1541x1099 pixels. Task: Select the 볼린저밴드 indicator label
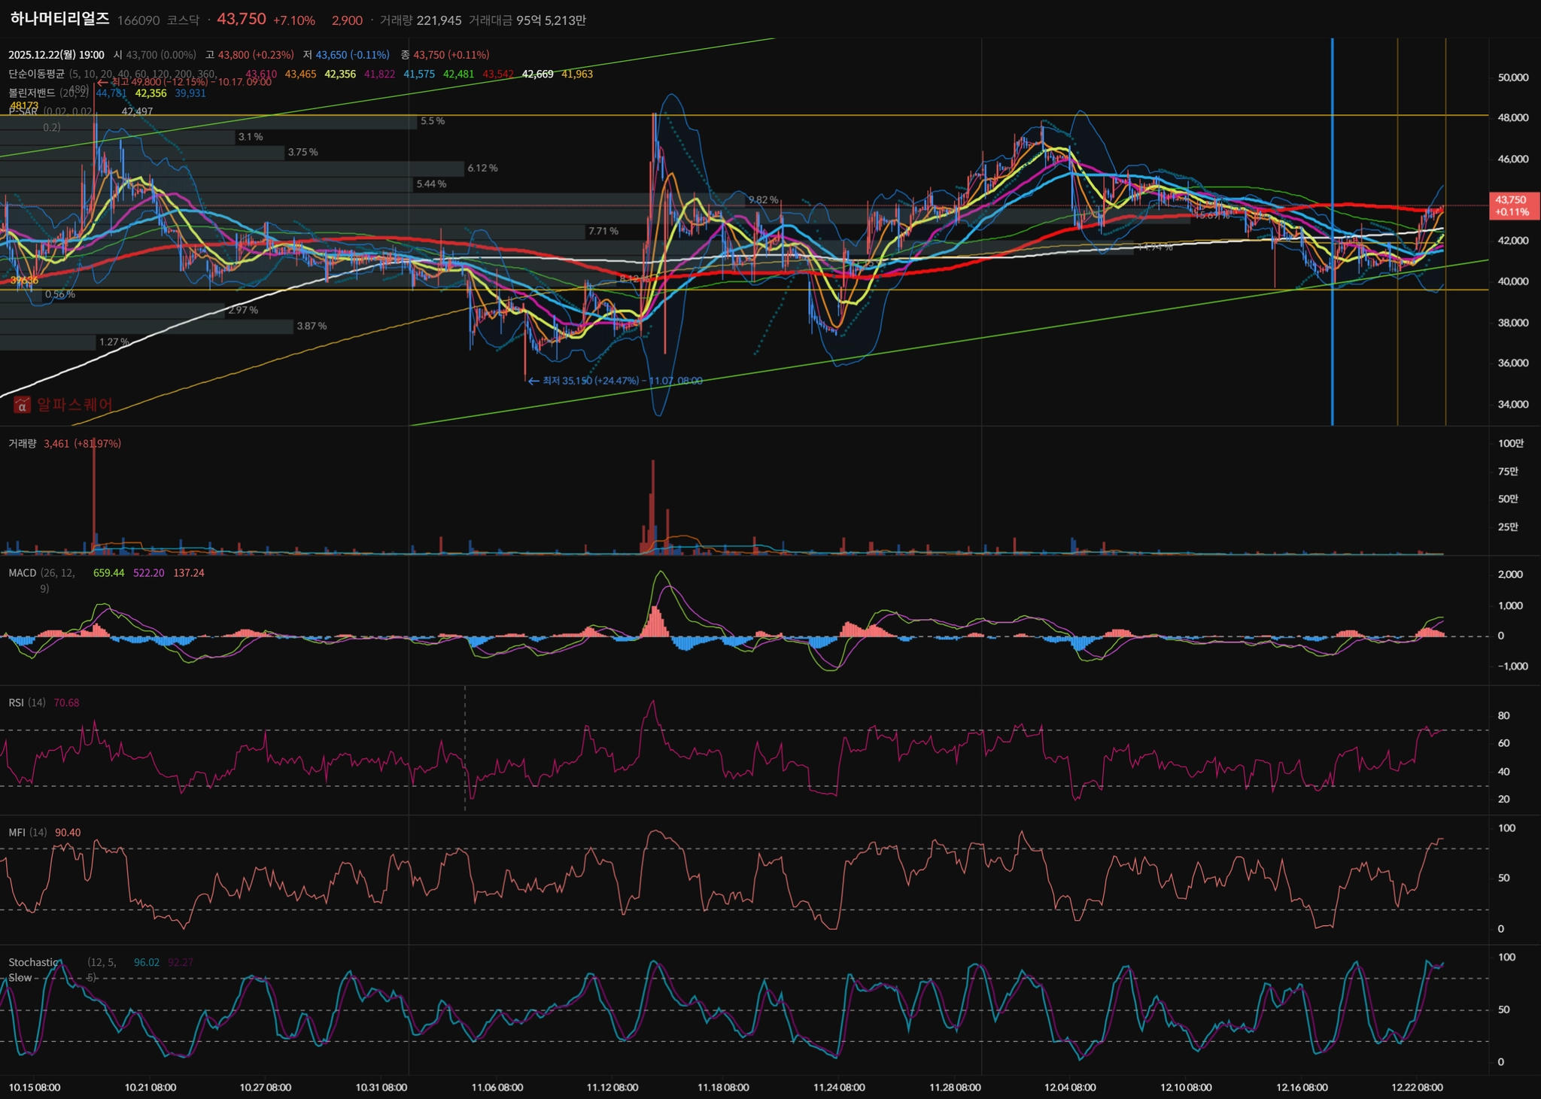click(32, 93)
